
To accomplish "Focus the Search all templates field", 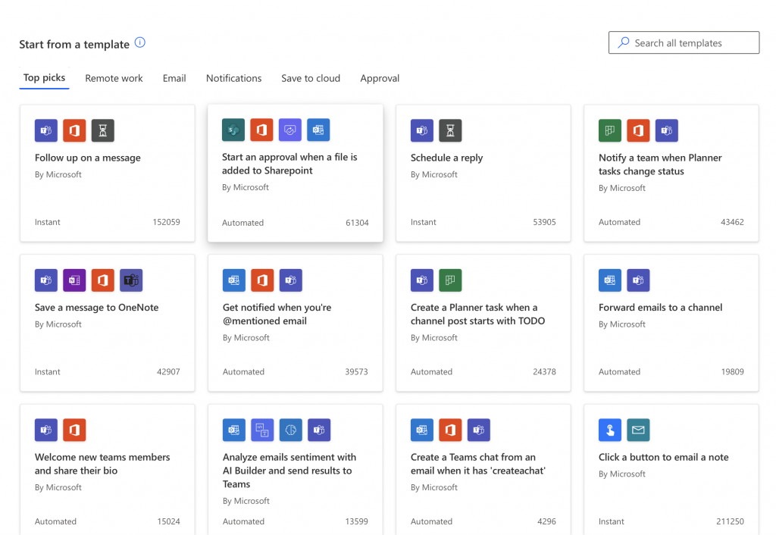I will (x=684, y=42).
